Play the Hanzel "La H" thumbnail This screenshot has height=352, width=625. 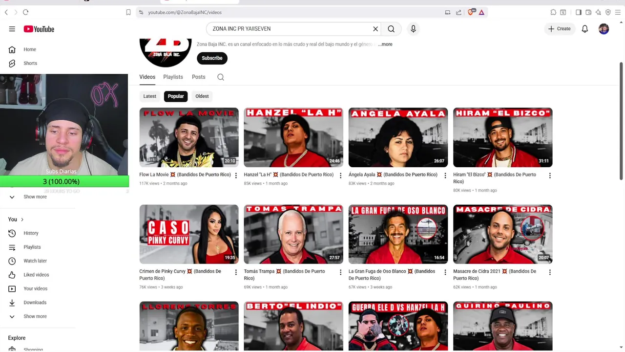point(293,137)
